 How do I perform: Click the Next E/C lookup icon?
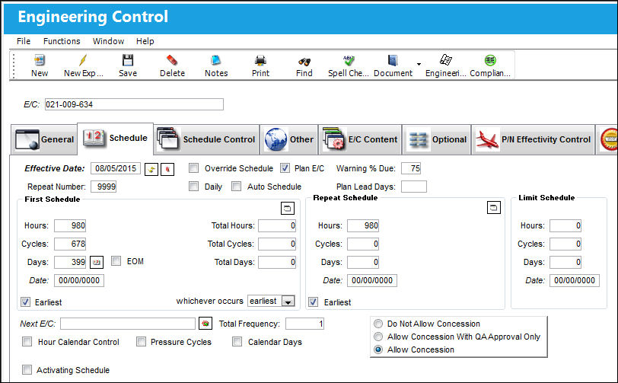point(205,324)
